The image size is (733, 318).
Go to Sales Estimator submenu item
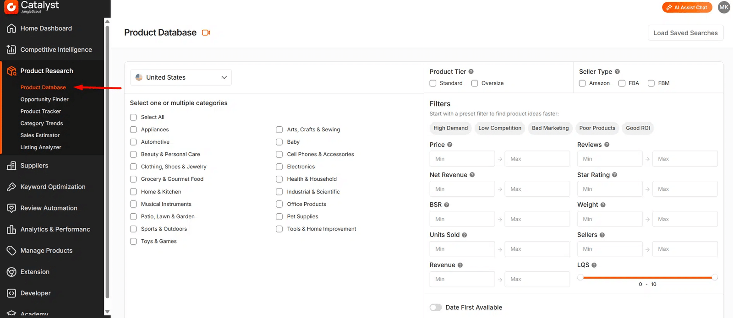tap(40, 135)
